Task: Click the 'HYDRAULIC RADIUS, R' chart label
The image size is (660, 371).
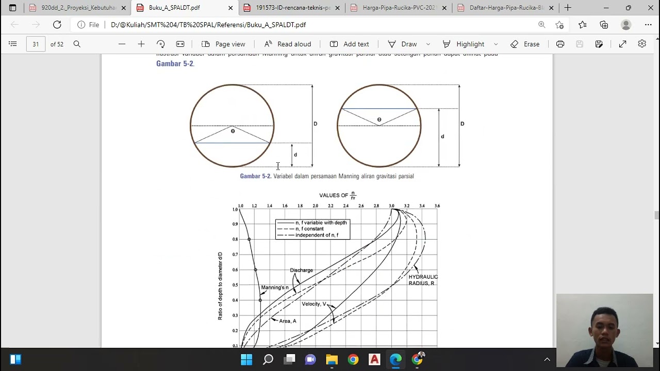Action: click(x=423, y=280)
